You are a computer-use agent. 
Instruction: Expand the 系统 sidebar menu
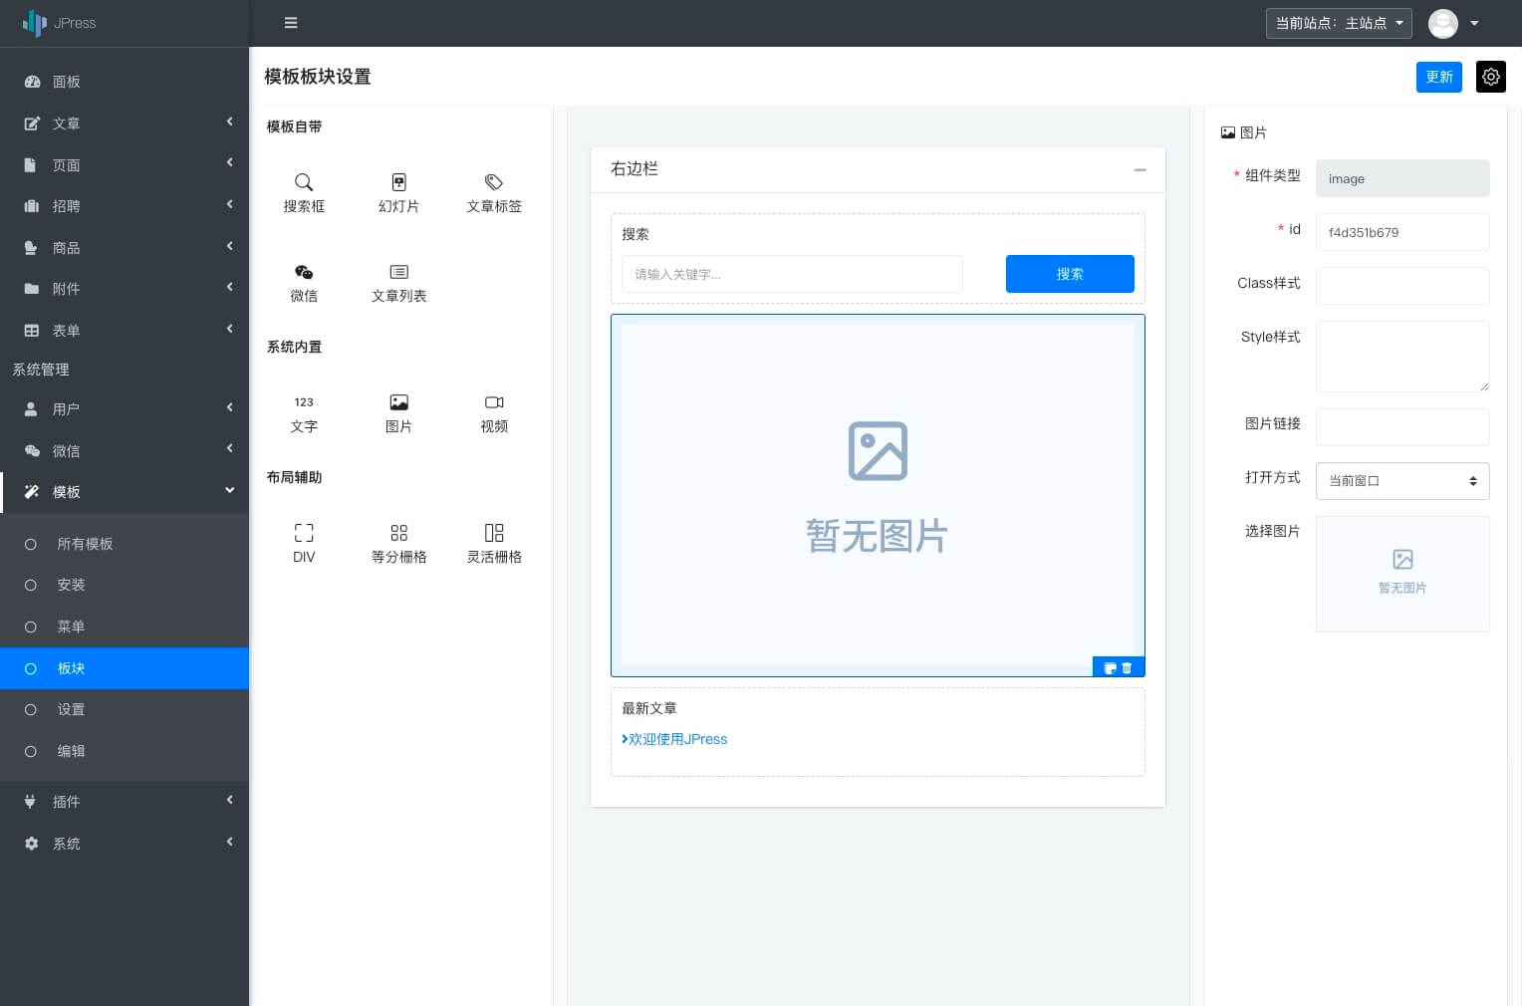(125, 844)
